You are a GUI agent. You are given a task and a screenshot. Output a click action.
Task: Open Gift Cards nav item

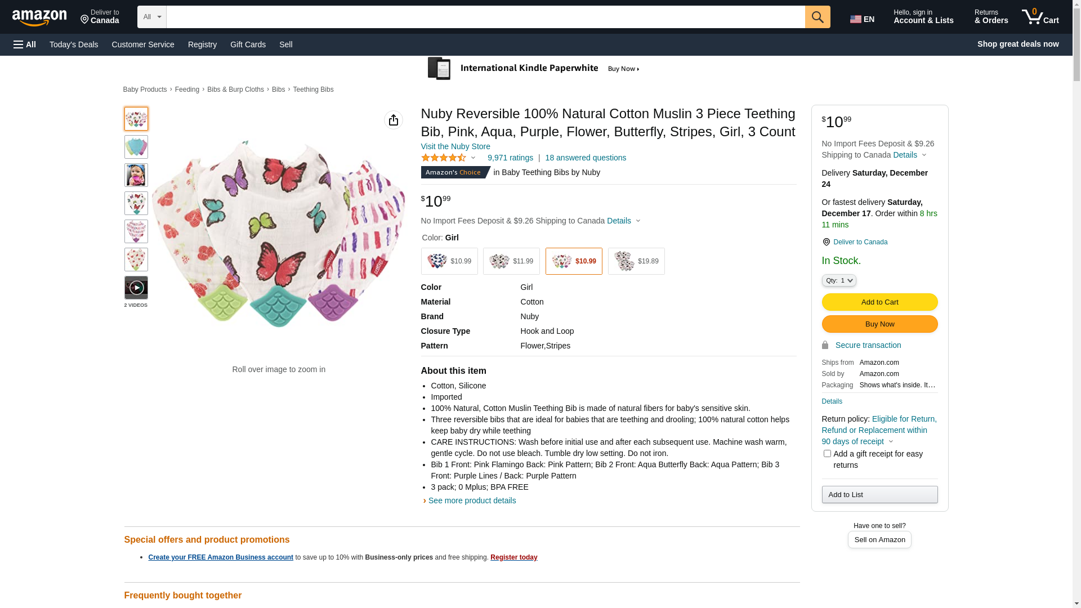[248, 44]
